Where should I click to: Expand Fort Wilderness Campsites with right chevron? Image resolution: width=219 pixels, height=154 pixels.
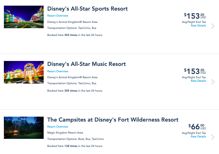click(x=213, y=137)
